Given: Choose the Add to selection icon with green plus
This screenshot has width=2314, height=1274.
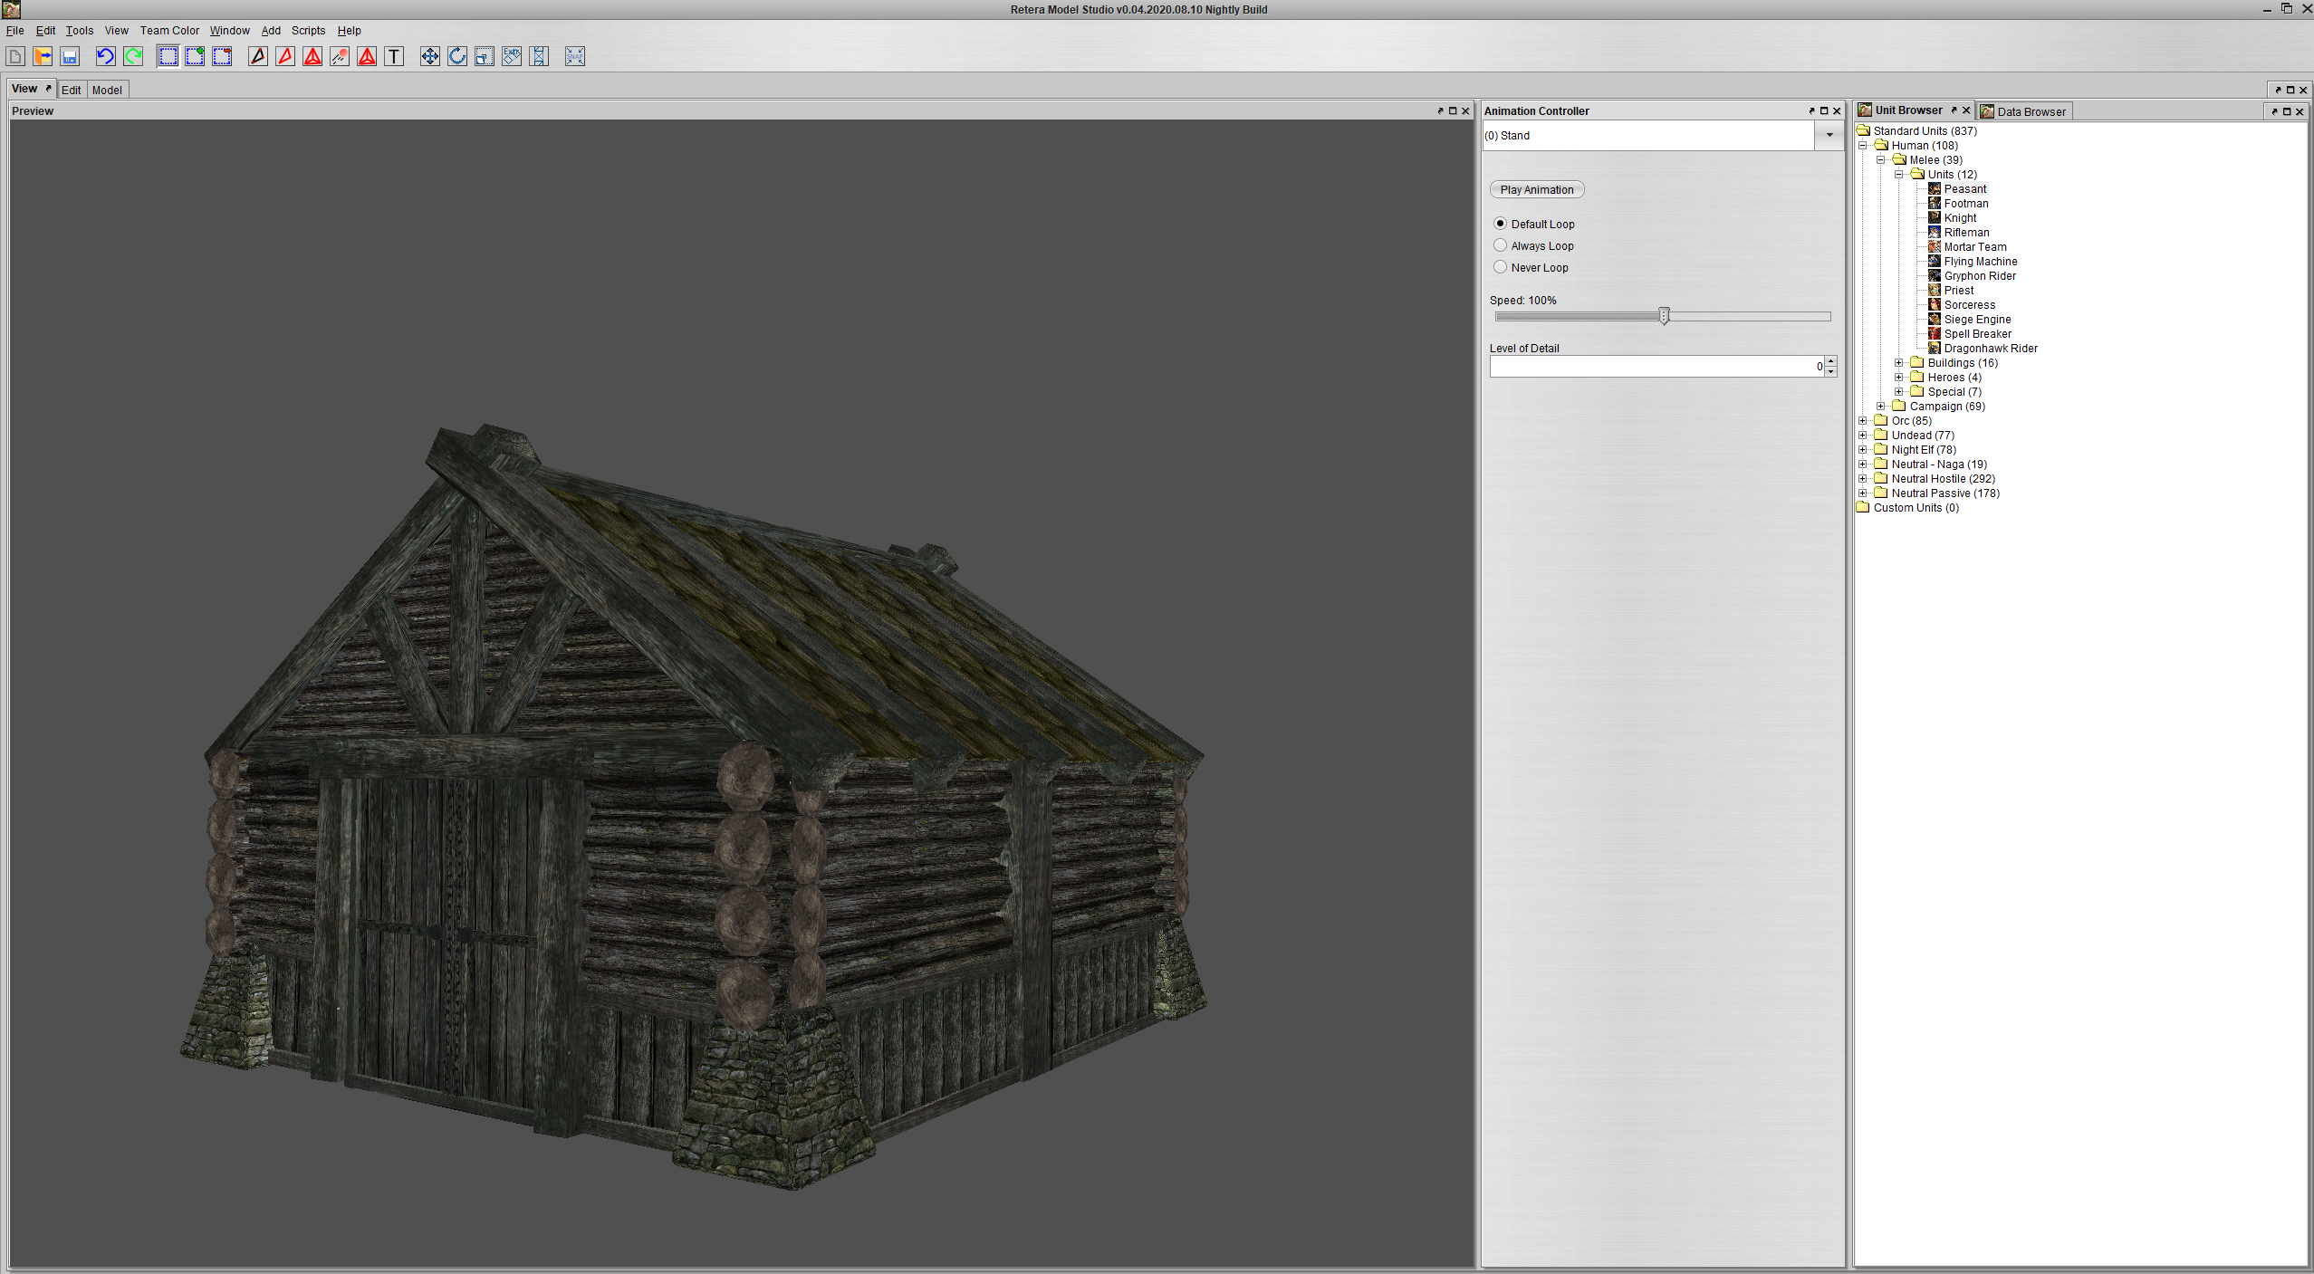Looking at the screenshot, I should [195, 56].
